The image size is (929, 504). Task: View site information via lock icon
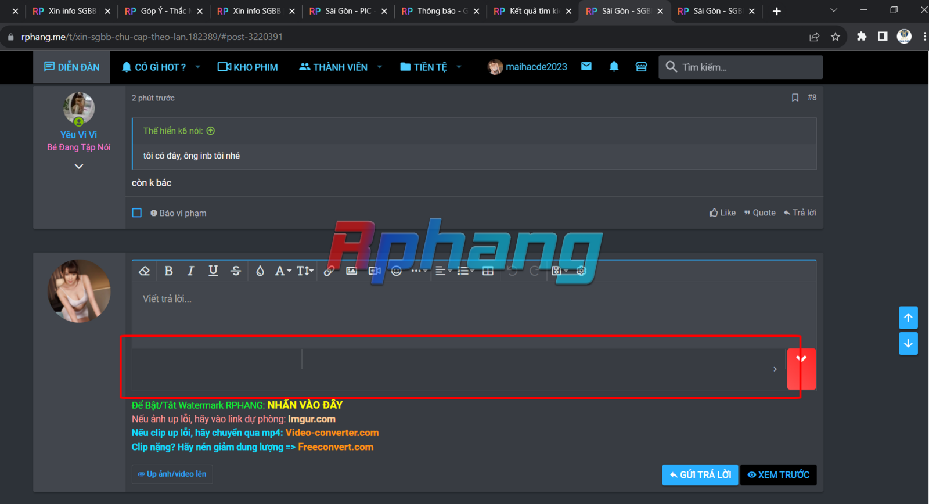(10, 37)
